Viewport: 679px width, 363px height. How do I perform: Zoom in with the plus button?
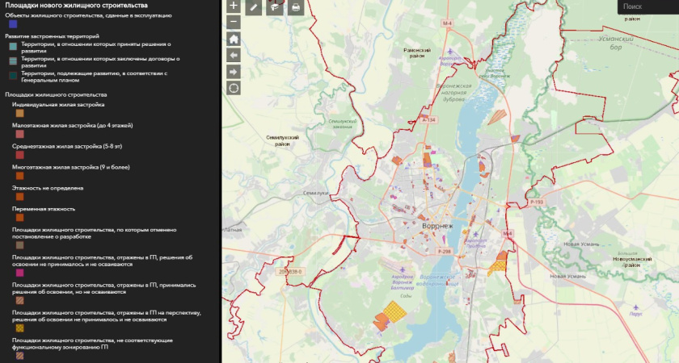(x=234, y=6)
